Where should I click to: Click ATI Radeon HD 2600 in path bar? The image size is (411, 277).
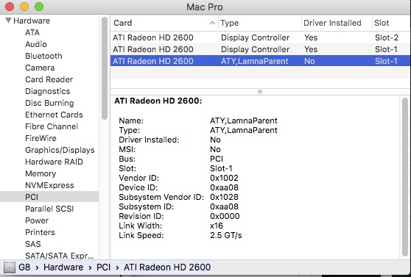pos(167,267)
